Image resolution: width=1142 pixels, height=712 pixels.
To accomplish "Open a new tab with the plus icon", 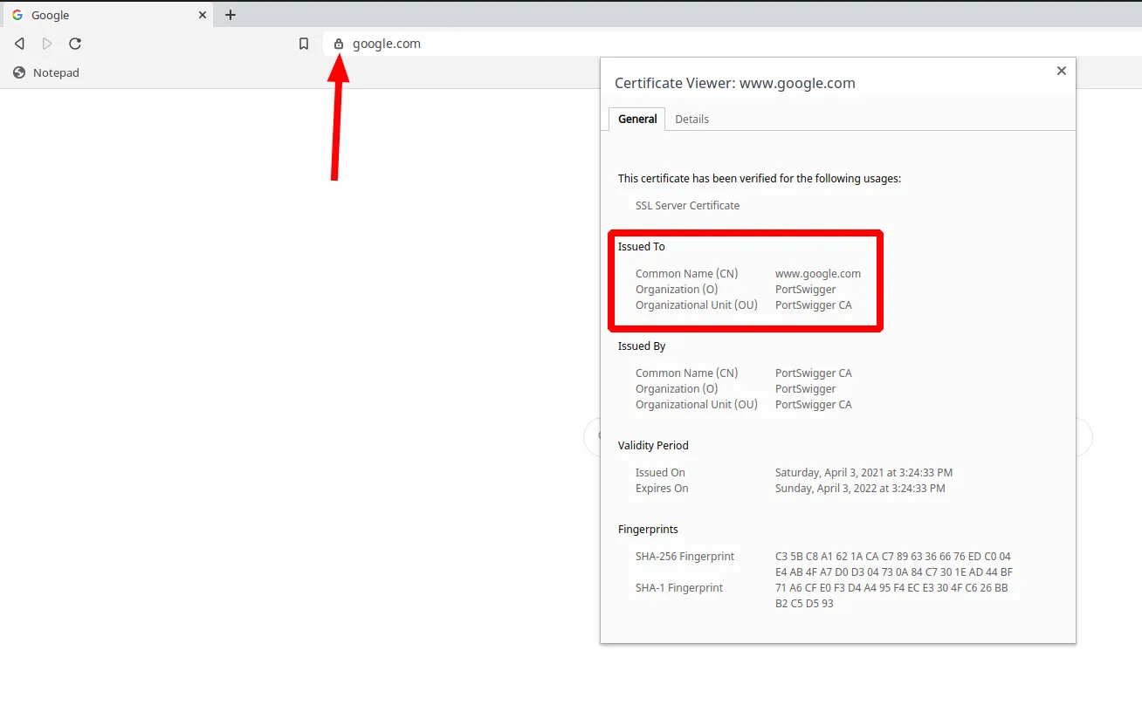I will (x=230, y=15).
